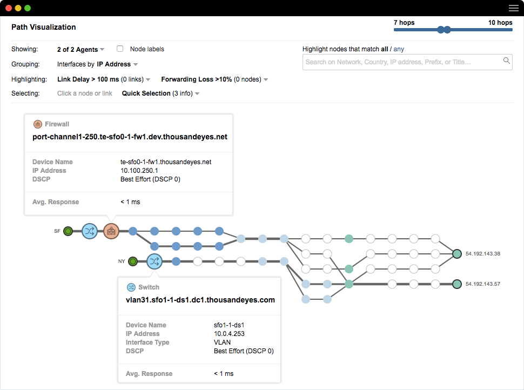Screen dimensions: 524x390
Task: Click the hops range slider handle
Action: point(441,30)
